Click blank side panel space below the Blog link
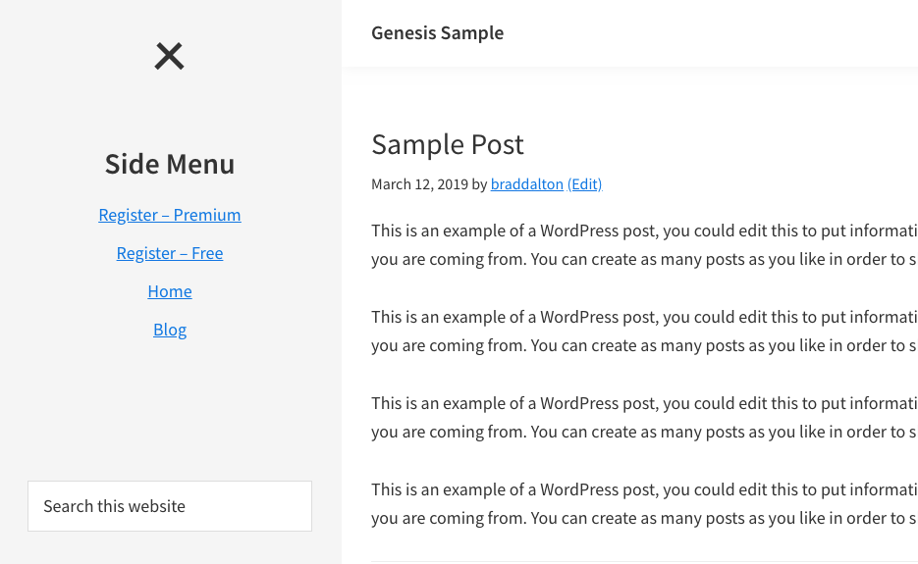This screenshot has height=564, width=918. click(x=170, y=412)
